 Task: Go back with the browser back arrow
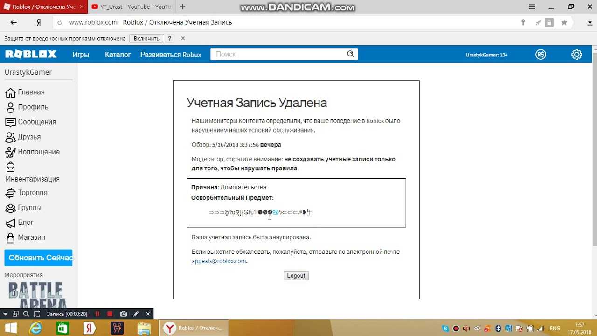[14, 22]
